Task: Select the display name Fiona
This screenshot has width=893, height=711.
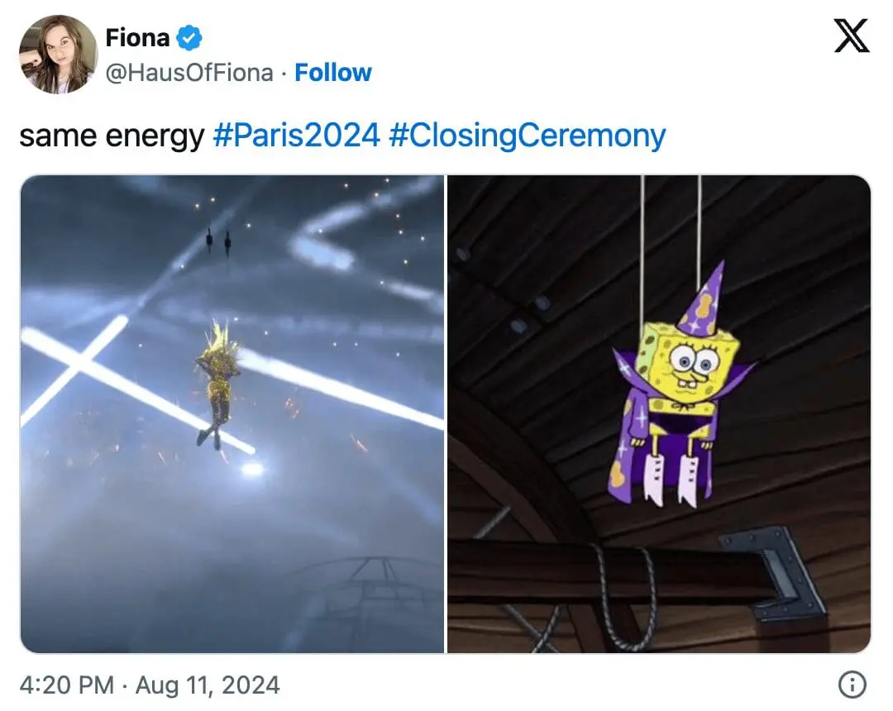Action: coord(136,36)
